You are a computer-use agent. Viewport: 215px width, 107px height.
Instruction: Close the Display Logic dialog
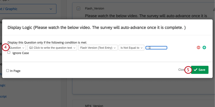pyautogui.click(x=181, y=70)
